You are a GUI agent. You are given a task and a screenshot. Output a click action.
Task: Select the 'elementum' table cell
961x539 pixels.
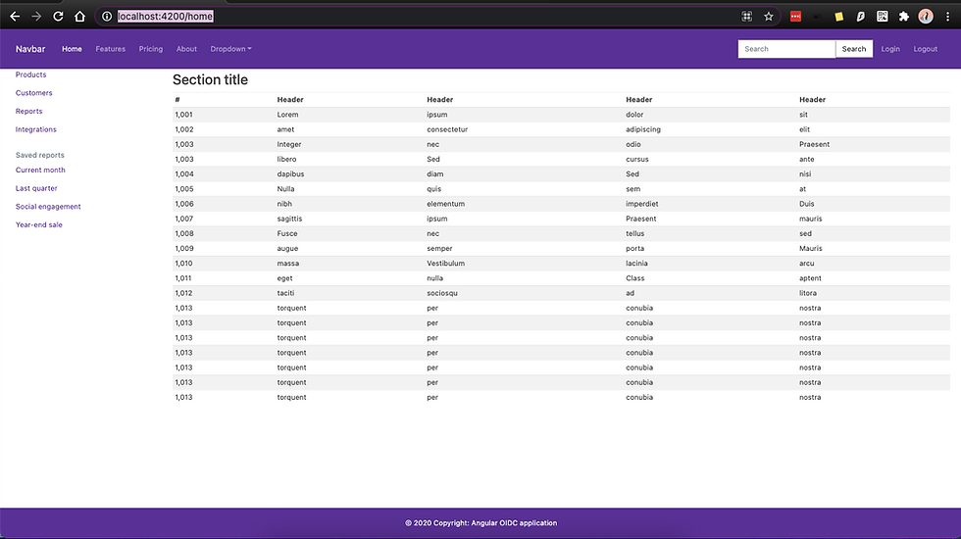pyautogui.click(x=445, y=204)
